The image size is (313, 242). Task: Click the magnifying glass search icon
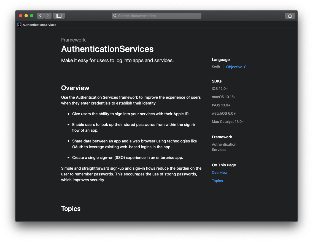115,16
